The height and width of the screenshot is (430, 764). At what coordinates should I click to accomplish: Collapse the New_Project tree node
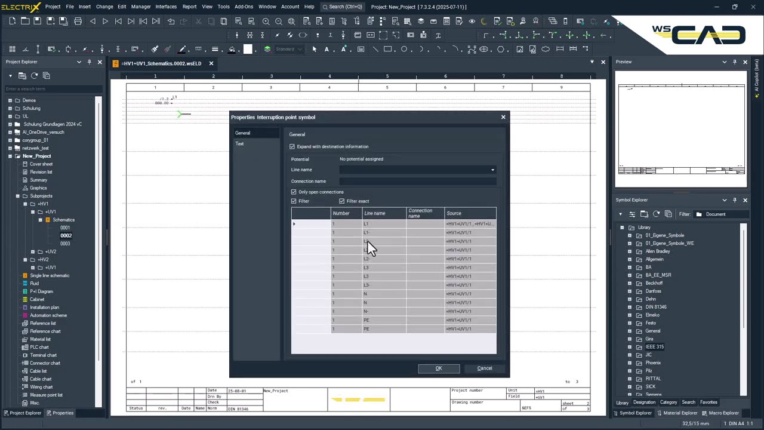[x=10, y=156]
